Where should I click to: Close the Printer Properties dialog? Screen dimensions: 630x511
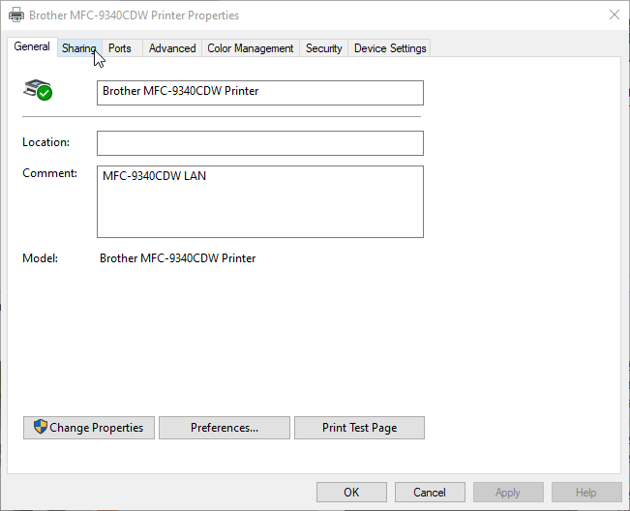(614, 15)
